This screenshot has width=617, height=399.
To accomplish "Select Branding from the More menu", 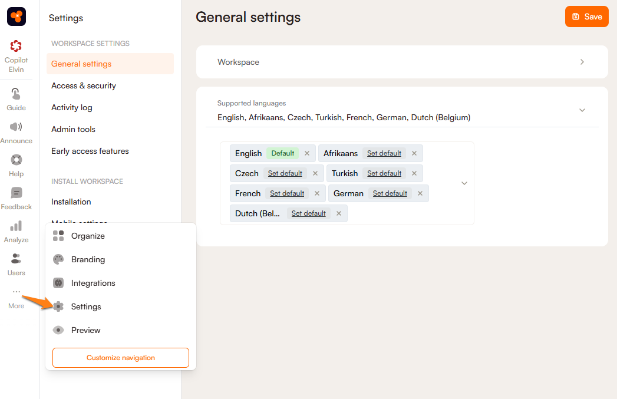I will (x=87, y=259).
